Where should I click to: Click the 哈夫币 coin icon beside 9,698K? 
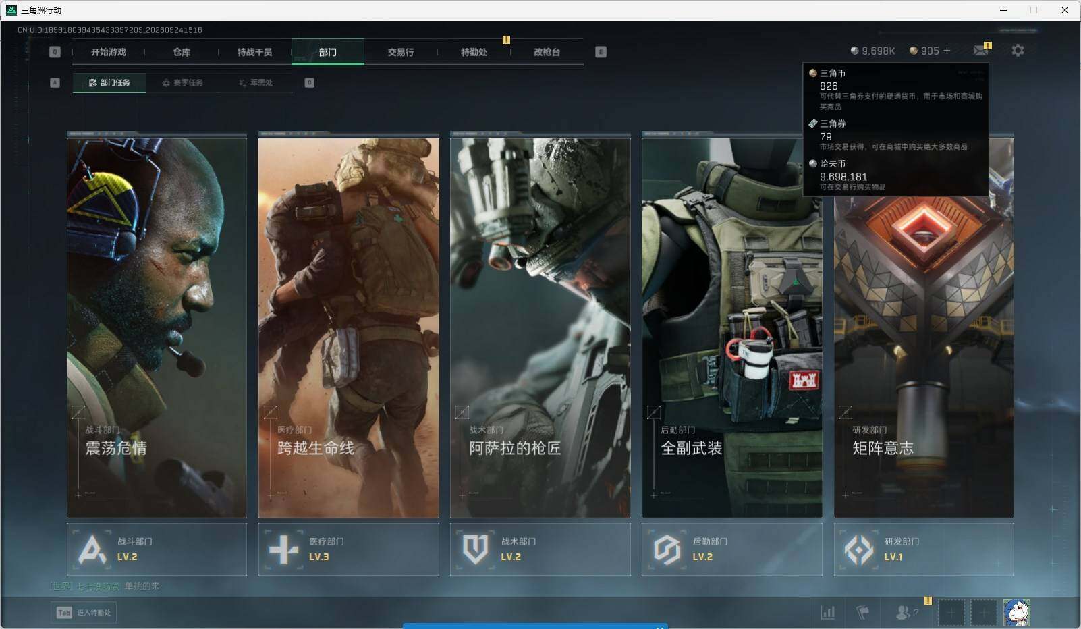(854, 51)
